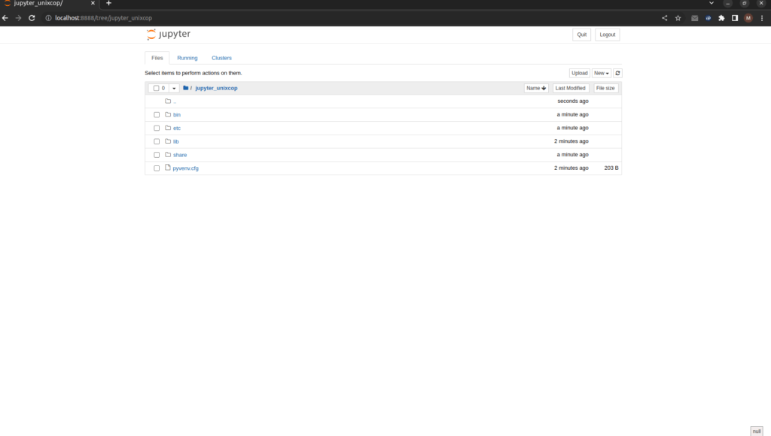Click the browser address bar URL
The image size is (771, 436).
pyautogui.click(x=103, y=18)
